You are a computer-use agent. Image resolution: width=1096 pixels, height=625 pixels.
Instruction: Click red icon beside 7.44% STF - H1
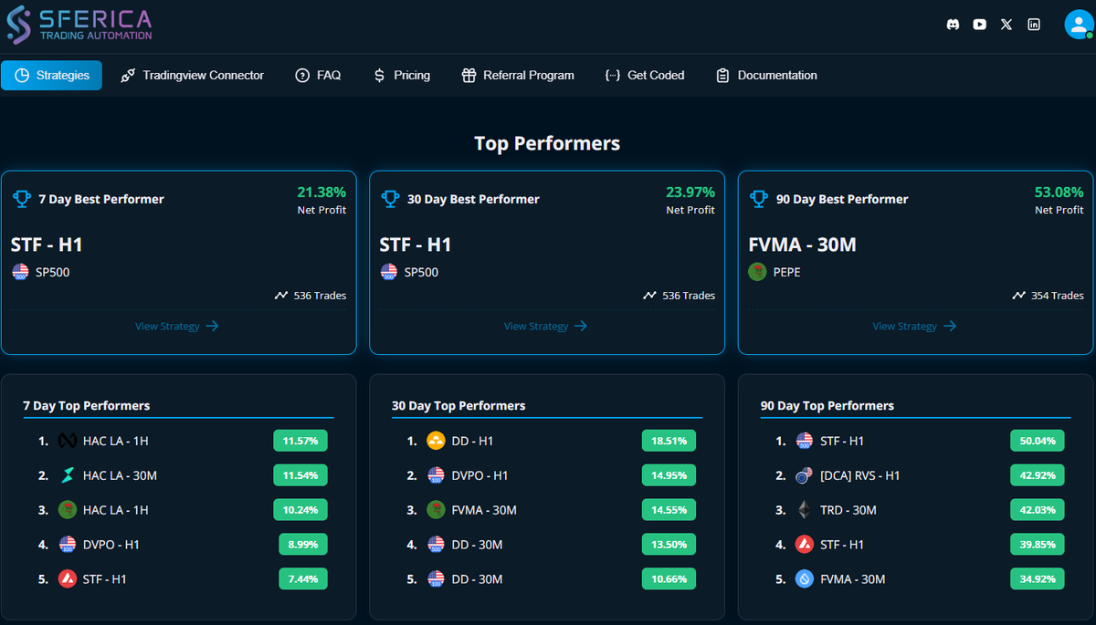[68, 579]
